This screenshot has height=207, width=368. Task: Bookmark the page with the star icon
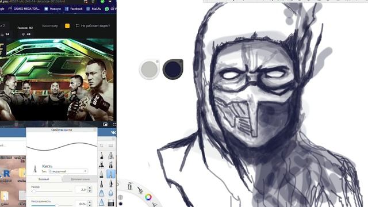(93, 2)
